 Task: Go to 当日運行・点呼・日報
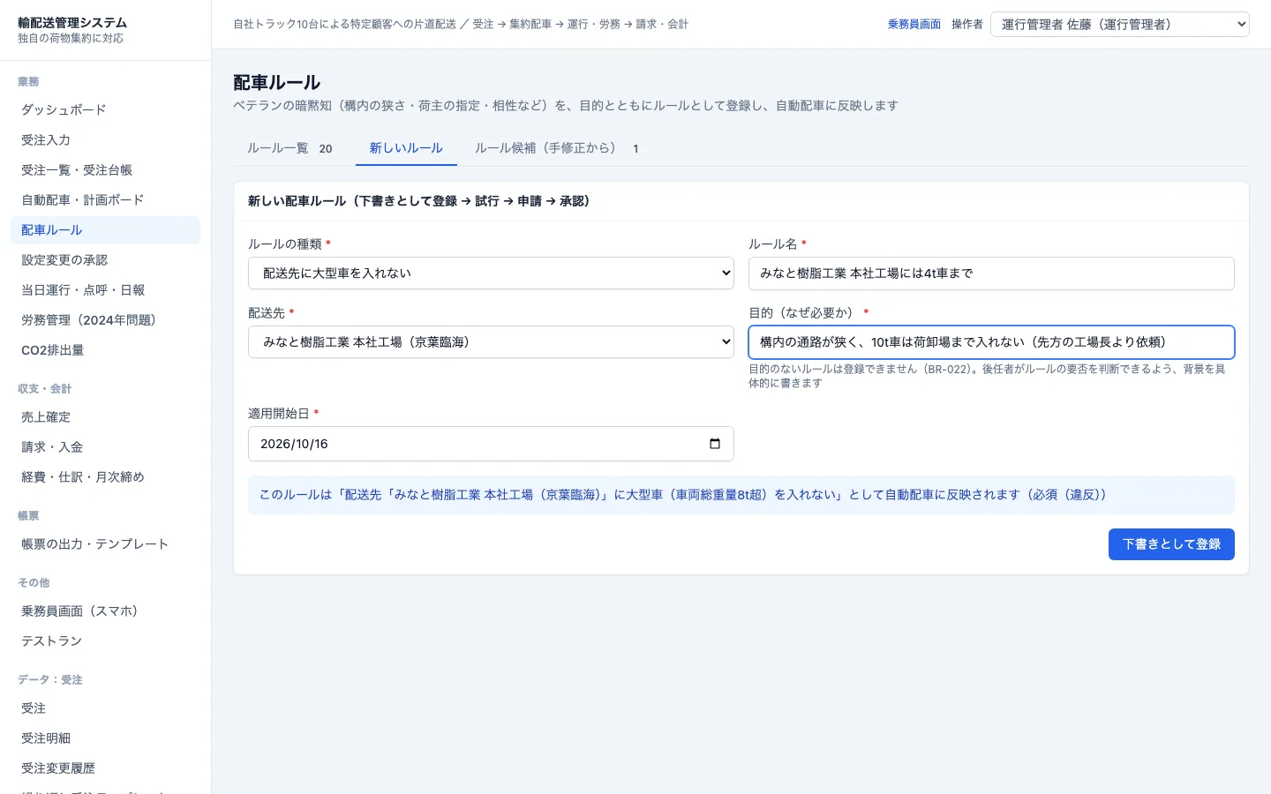(105, 290)
